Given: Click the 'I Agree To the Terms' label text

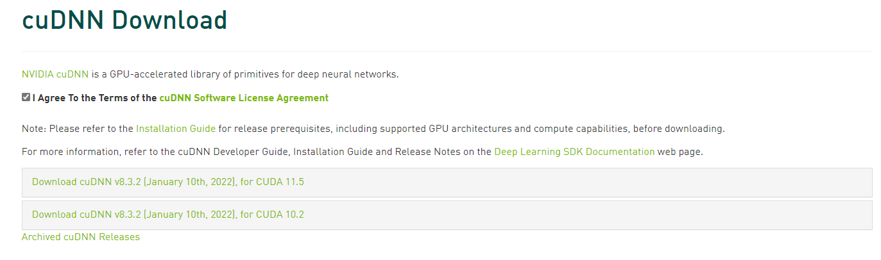Looking at the screenshot, I should coord(94,98).
